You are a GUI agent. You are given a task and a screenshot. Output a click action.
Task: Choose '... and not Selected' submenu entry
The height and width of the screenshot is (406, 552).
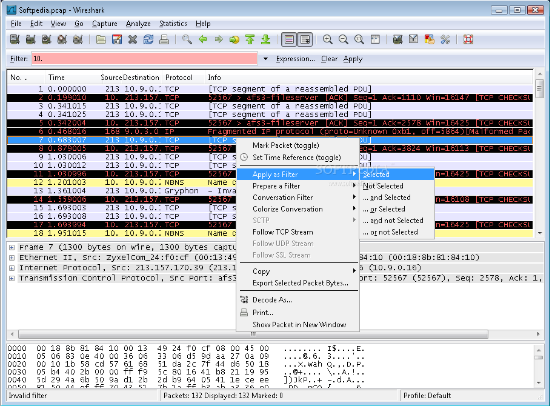pyautogui.click(x=397, y=221)
